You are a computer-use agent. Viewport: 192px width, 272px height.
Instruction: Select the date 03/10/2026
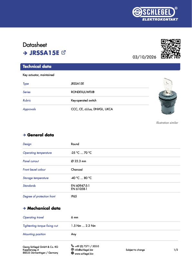point(144,57)
